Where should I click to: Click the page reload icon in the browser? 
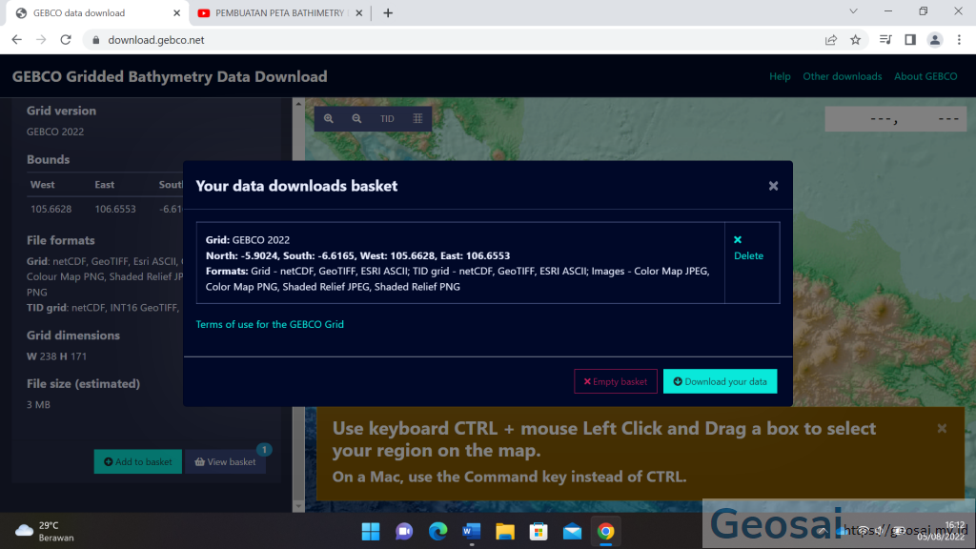tap(65, 40)
